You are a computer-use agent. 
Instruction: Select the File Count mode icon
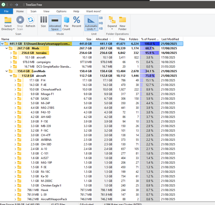click(66, 20)
